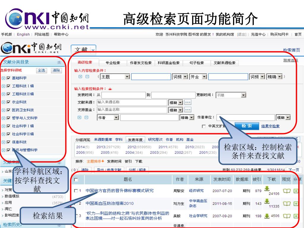Screen dimensions: 304x228
Task: Open fund browse dialog with the ellipsis icon beside 支持基金
Action: 188,110
